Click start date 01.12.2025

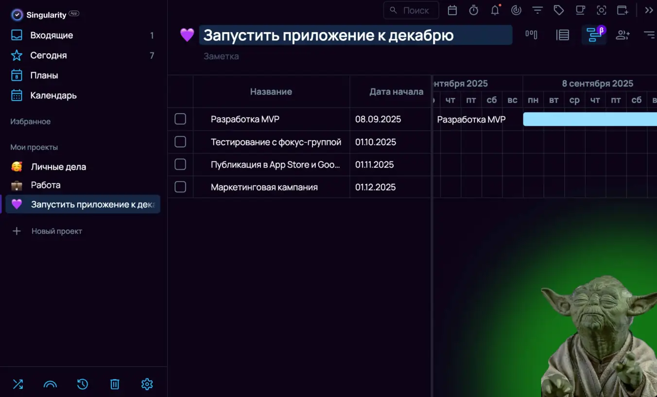click(x=376, y=187)
